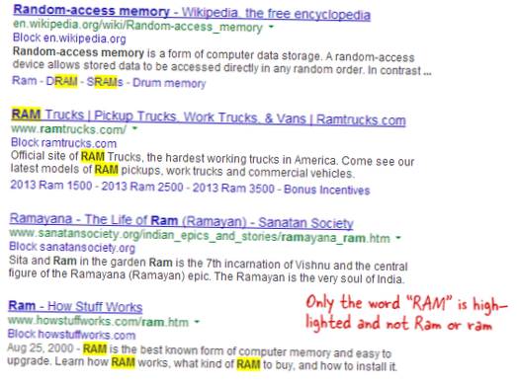
Task: Open the Drum memory sitelink
Action: pyautogui.click(x=169, y=83)
